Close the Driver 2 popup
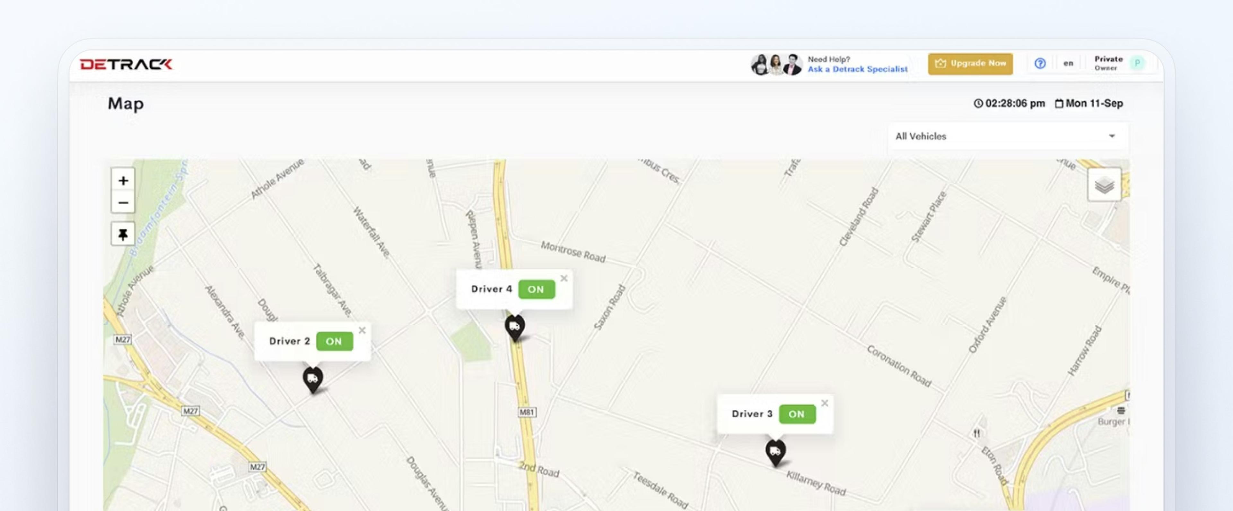The height and width of the screenshot is (511, 1233). pyautogui.click(x=362, y=330)
